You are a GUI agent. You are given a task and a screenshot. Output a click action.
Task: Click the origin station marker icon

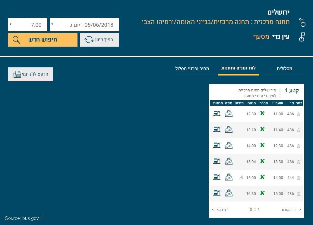pyautogui.click(x=302, y=22)
